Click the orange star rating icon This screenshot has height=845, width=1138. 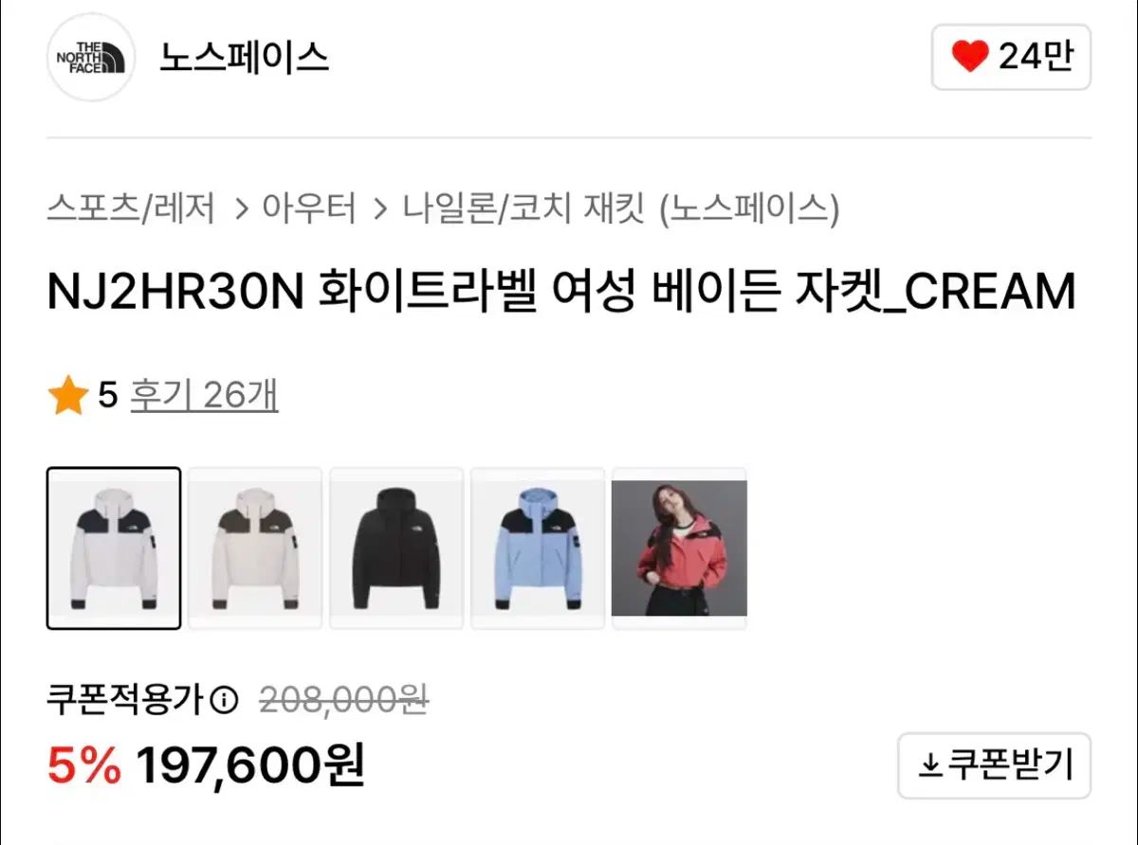67,396
